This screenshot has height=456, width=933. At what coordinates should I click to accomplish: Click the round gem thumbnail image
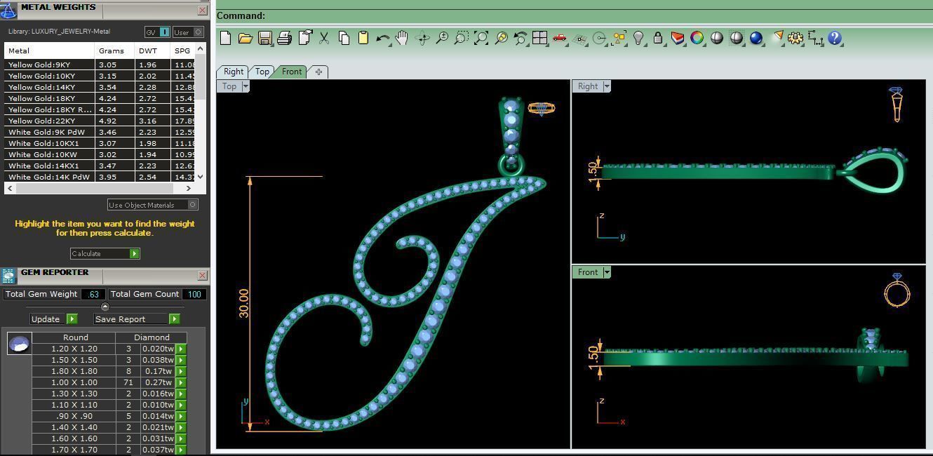coord(19,343)
